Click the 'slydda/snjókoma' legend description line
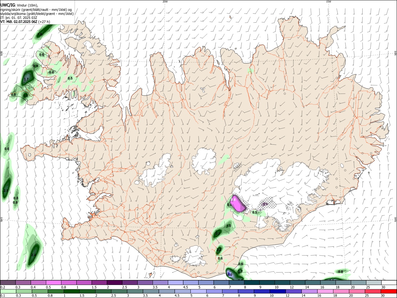 (x=37, y=14)
